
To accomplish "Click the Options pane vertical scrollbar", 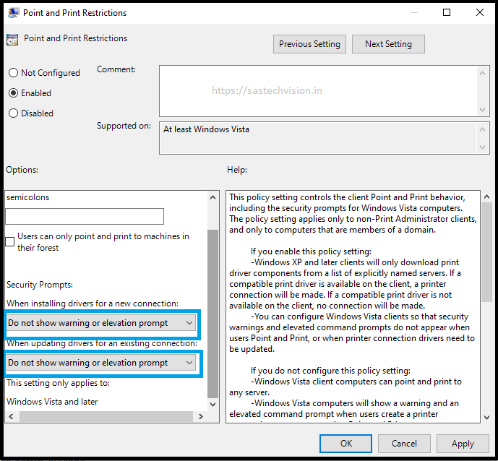I will coord(212,311).
